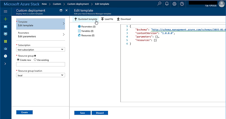Click New in the breadcrumb
This screenshot has height=119, width=226.
(x=44, y=4)
